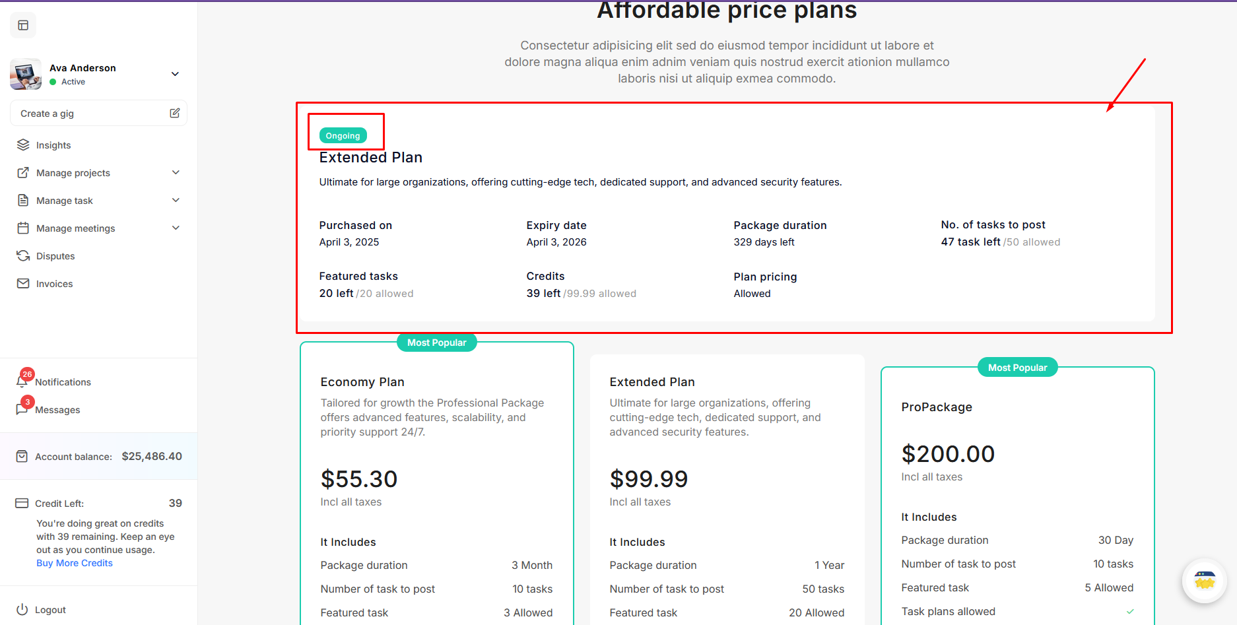Toggle the sidebar layout icon
This screenshot has width=1237, height=625.
[x=23, y=25]
